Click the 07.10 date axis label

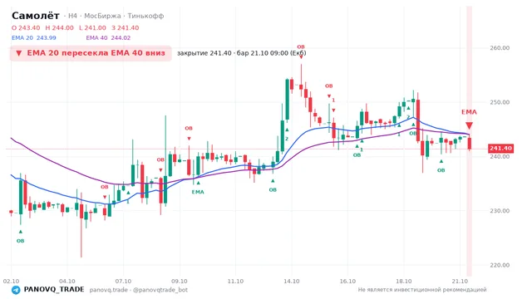[x=123, y=281]
